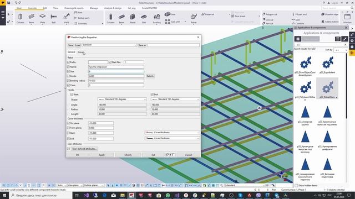The image size is (355, 199).
Task: Toggle the Grade checkbox
Action: (x=68, y=76)
